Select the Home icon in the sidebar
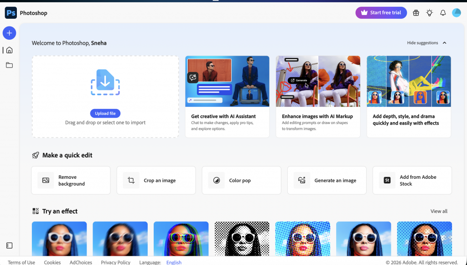The width and height of the screenshot is (467, 265). 9,50
